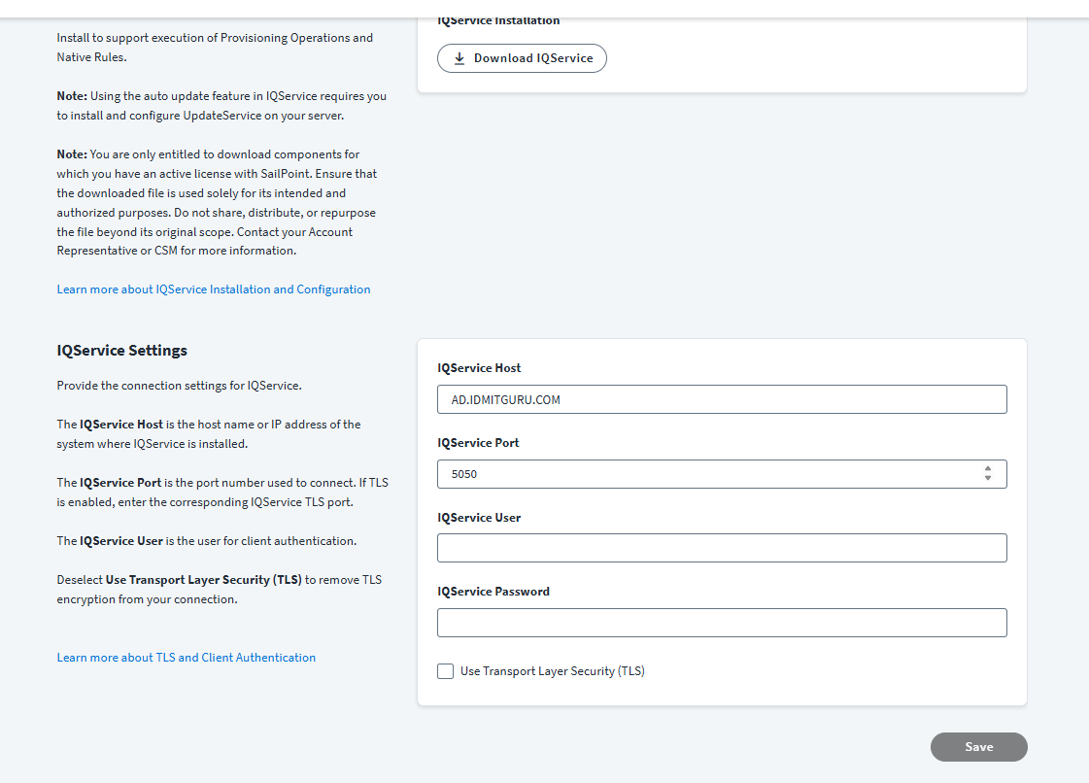Click the IQService Port field label
Viewport: 1089px width, 783px height.
[478, 443]
